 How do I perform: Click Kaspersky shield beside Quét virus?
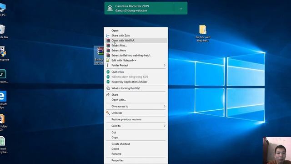click(x=108, y=72)
